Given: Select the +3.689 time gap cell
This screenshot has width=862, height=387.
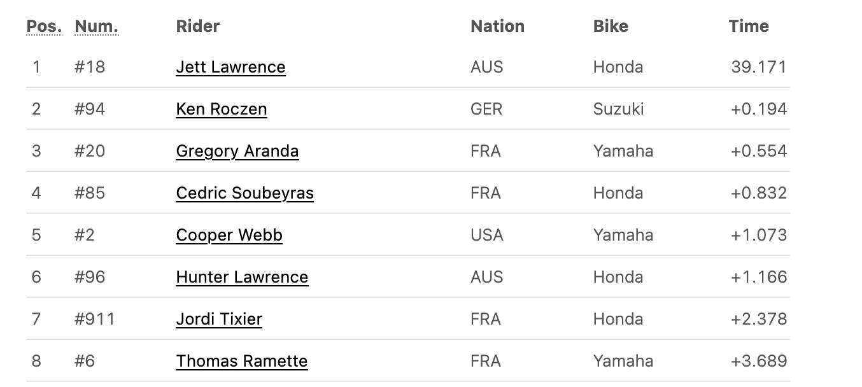Looking at the screenshot, I should point(759,361).
